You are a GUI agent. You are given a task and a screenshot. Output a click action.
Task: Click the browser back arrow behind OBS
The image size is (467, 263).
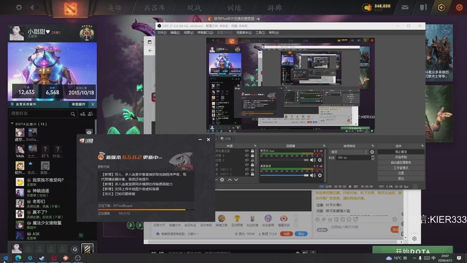point(150,51)
